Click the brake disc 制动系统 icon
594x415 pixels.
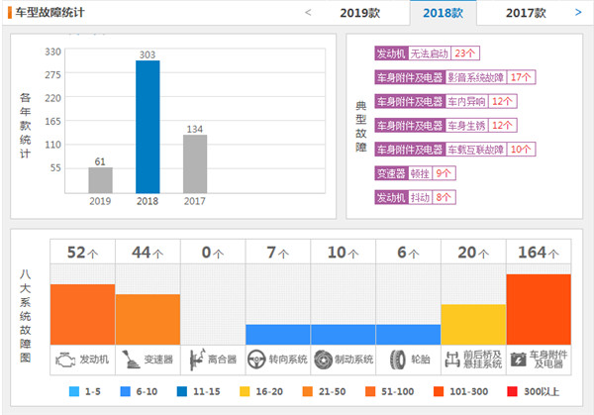323,359
